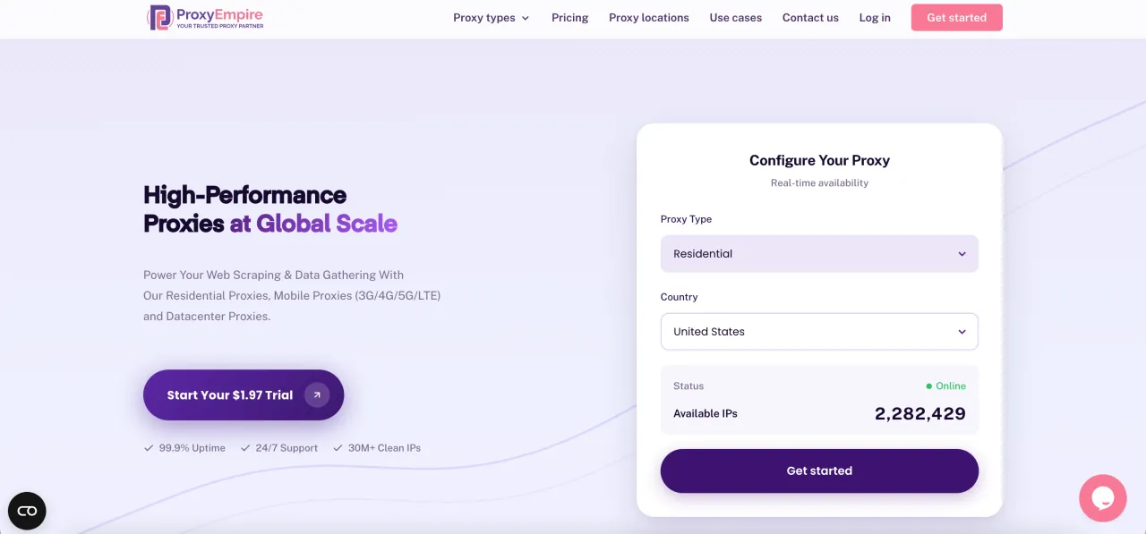Image resolution: width=1146 pixels, height=534 pixels.
Task: Click the Available IPs count
Action: click(x=919, y=413)
